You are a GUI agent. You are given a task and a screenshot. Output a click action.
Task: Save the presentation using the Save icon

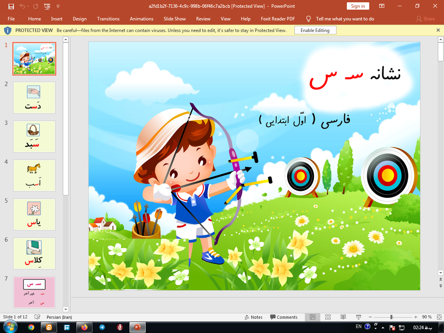coord(11,7)
